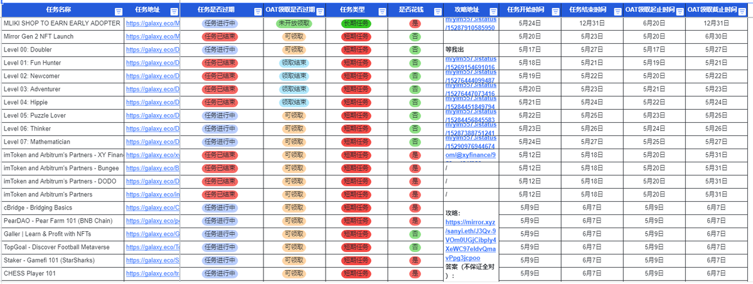Select 攻略地址 header cell
753x284 pixels.
pyautogui.click(x=471, y=10)
